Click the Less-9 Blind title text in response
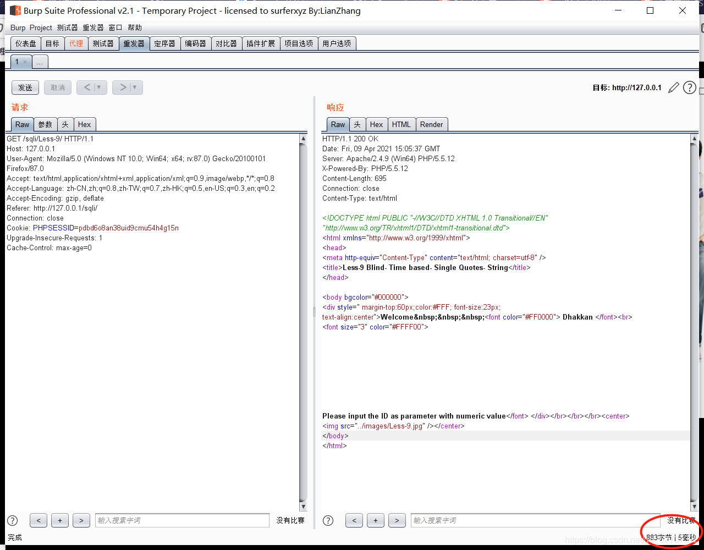 (x=425, y=267)
